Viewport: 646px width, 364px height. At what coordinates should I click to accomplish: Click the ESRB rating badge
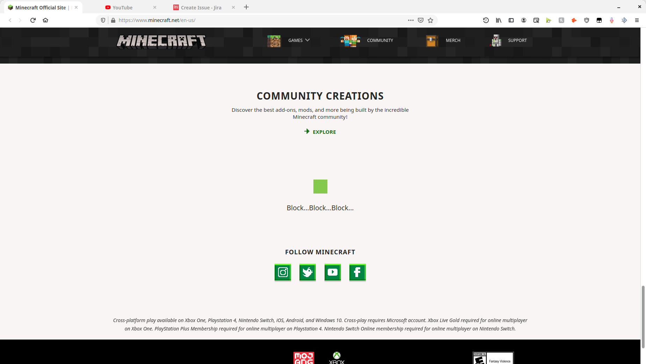493,358
